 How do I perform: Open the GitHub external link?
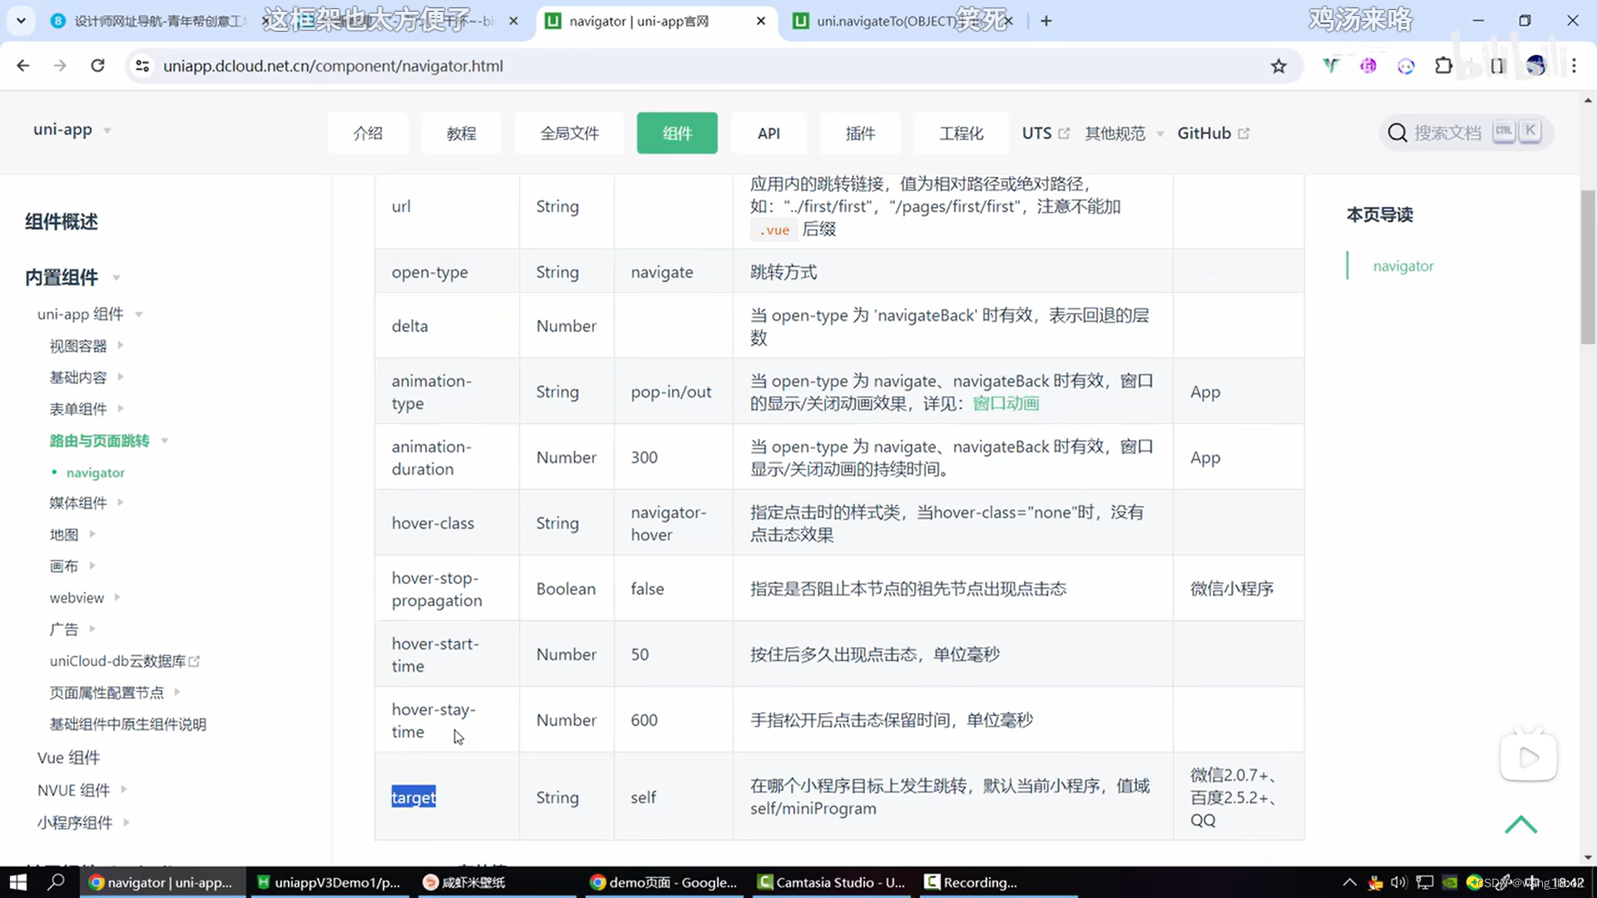[1213, 133]
